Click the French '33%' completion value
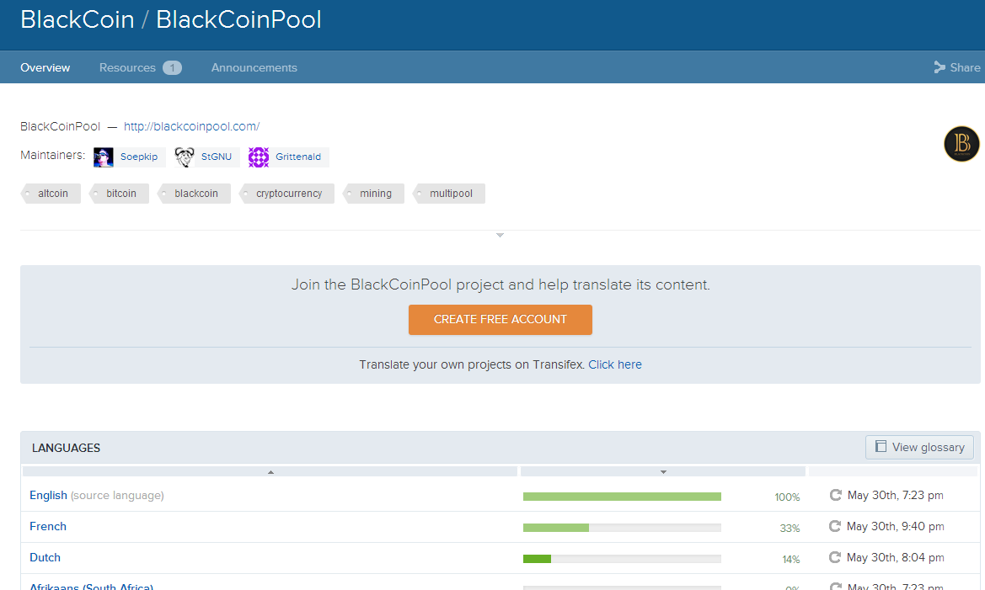The height and width of the screenshot is (590, 985). pos(790,529)
